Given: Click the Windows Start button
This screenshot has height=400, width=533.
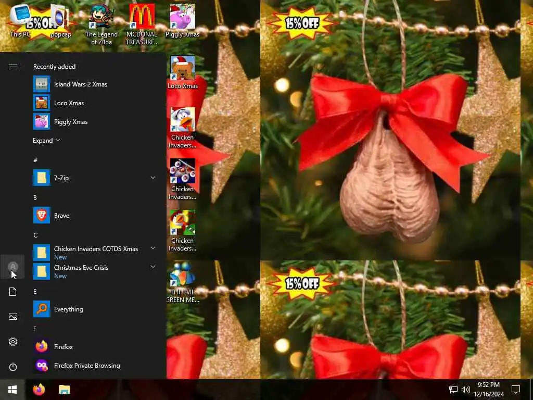Looking at the screenshot, I should 12,390.
